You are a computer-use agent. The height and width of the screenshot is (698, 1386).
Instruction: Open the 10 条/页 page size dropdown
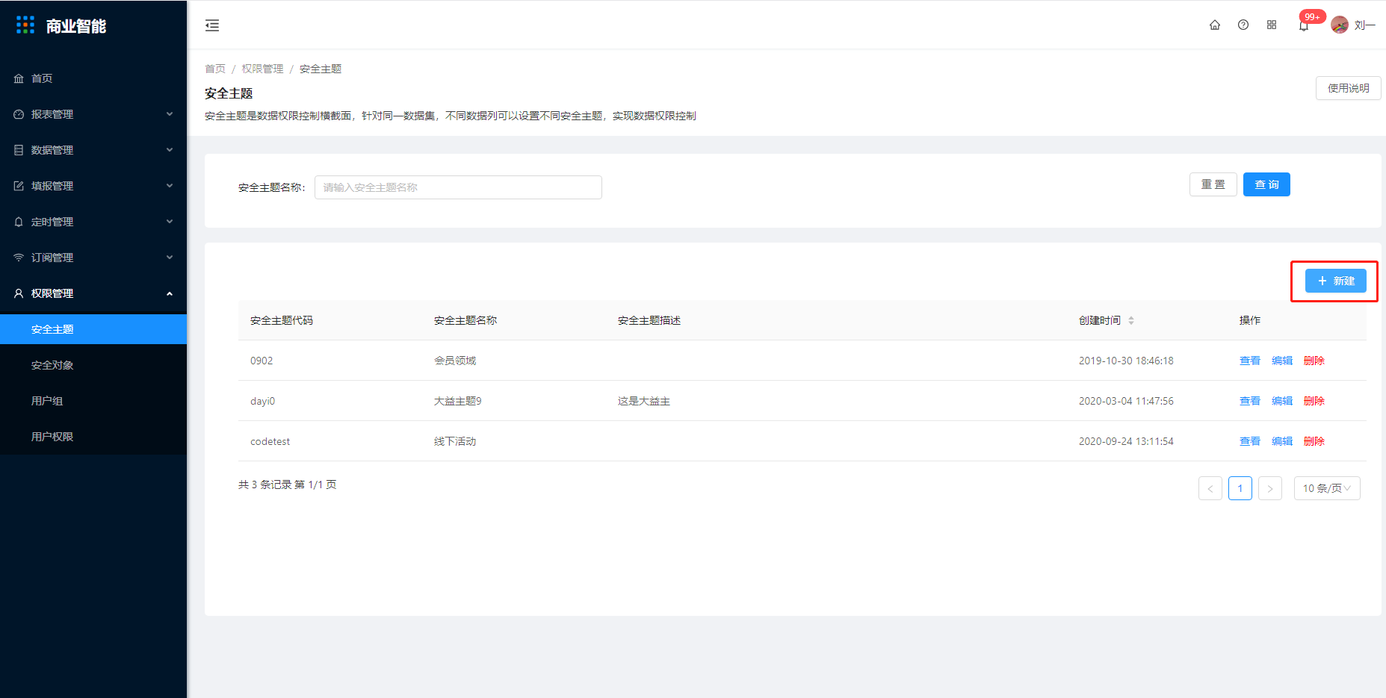point(1327,488)
